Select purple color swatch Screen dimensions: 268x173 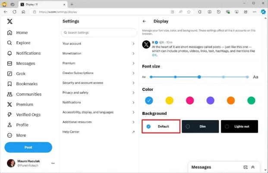pyautogui.click(x=210, y=100)
